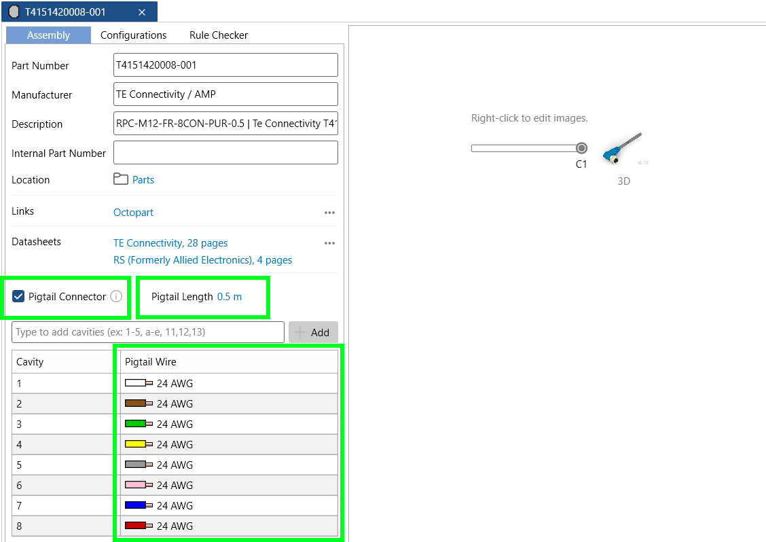
Task: Click the brown wire swatch for cavity 2
Action: point(139,403)
